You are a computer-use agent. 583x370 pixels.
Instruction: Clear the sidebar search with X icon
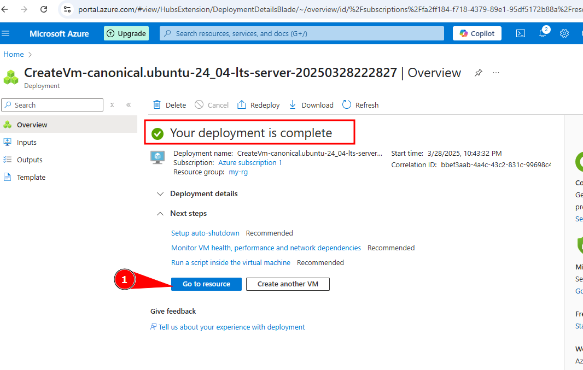click(x=112, y=105)
